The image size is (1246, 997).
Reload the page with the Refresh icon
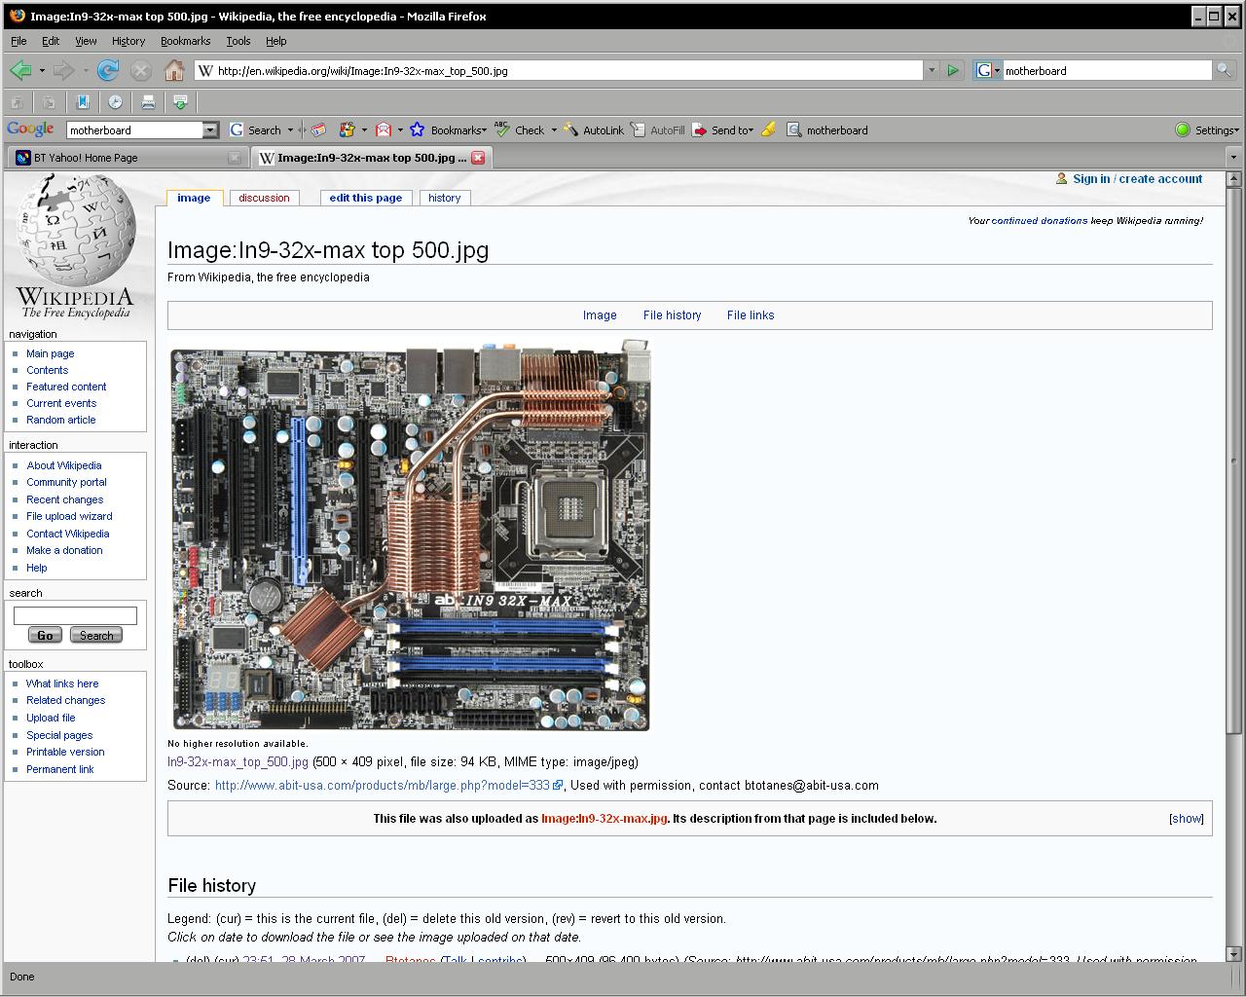(x=108, y=70)
